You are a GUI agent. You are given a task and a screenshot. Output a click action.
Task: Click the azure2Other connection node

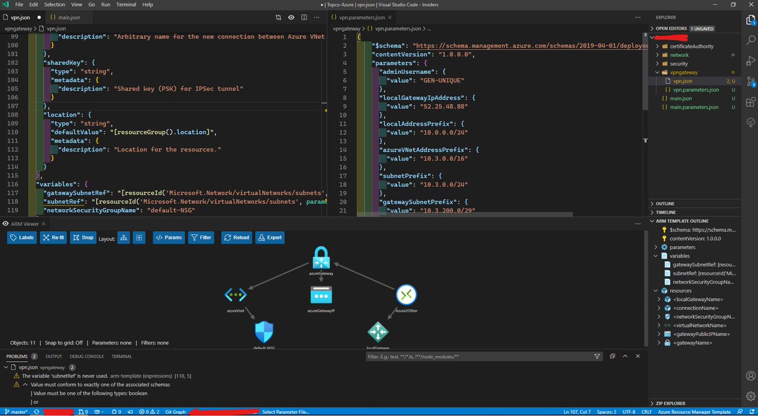406,295
